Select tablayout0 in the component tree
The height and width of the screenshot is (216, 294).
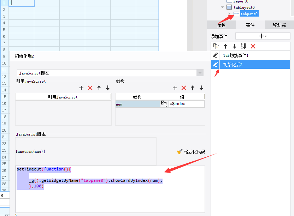(x=244, y=7)
